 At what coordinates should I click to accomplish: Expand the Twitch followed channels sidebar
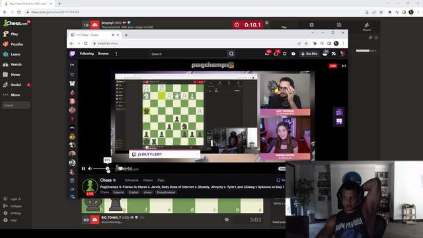(x=72, y=65)
